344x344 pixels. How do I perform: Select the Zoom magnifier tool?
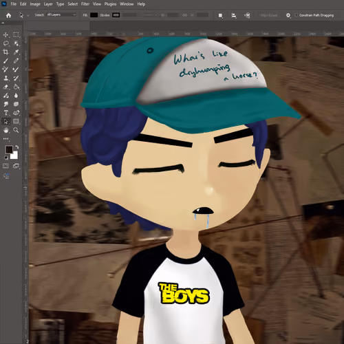16,130
